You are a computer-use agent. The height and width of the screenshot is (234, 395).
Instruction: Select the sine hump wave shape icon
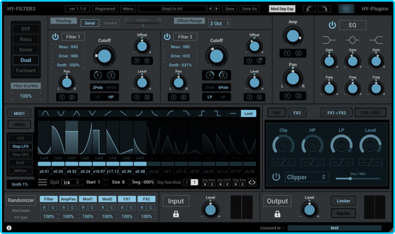click(45, 113)
